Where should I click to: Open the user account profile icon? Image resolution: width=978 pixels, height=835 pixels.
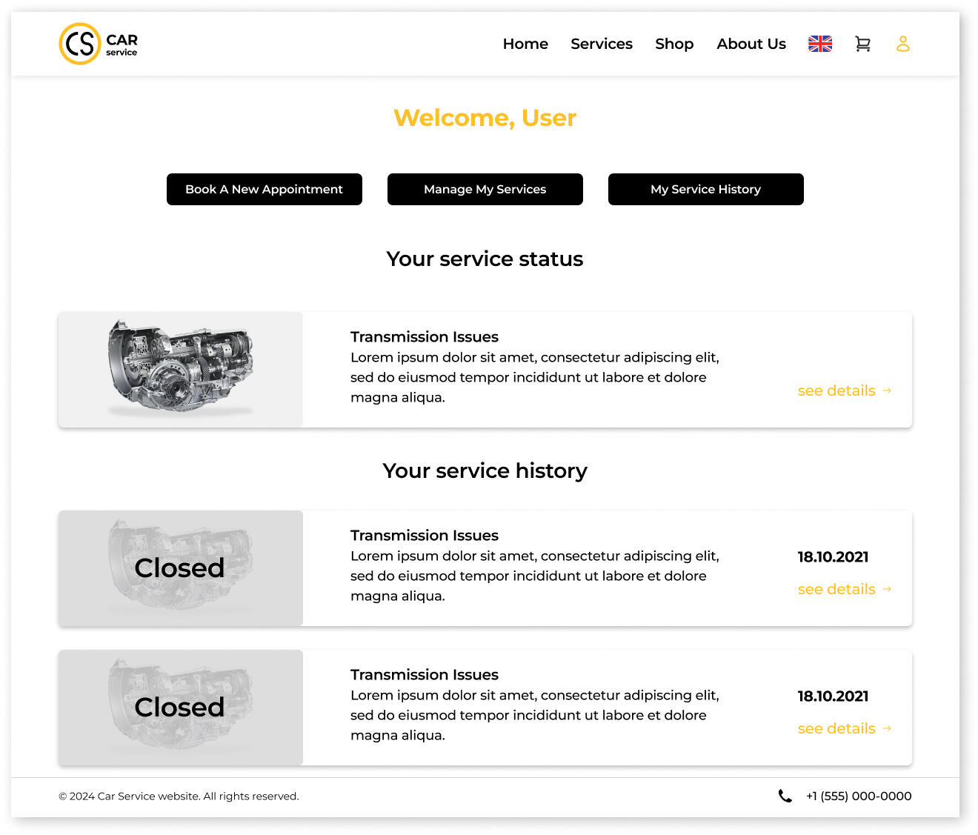pyautogui.click(x=902, y=44)
